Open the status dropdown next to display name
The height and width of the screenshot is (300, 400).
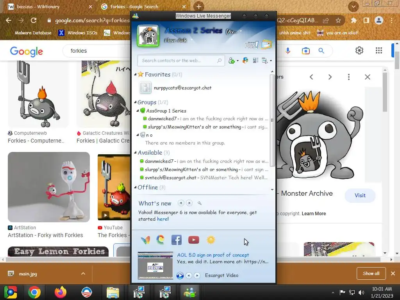coord(241,31)
